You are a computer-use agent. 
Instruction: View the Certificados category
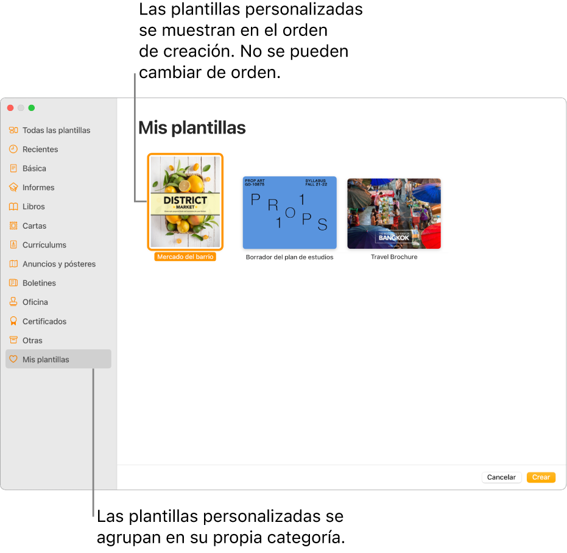tap(44, 321)
